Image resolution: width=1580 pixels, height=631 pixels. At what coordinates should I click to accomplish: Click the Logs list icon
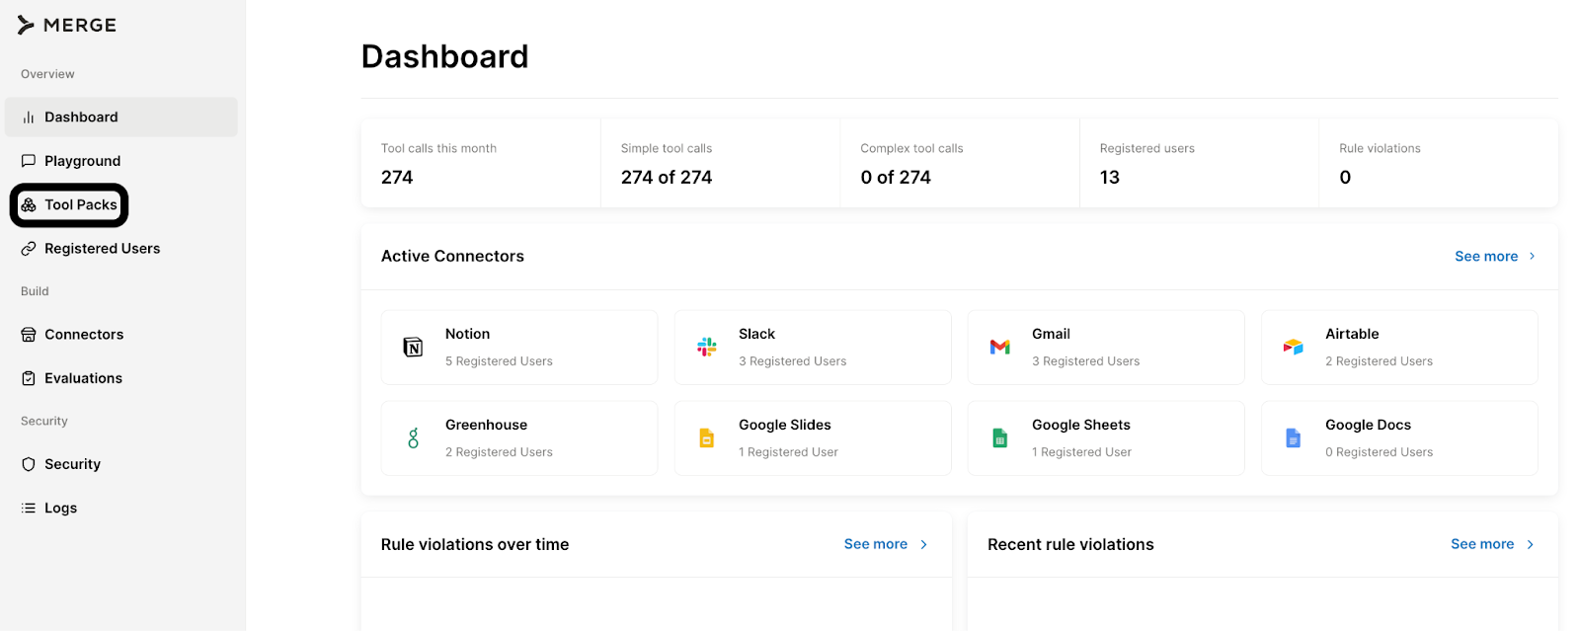tap(29, 508)
